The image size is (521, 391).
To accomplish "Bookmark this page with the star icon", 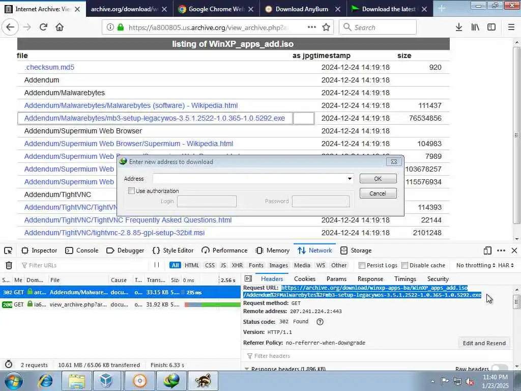I will tap(326, 27).
